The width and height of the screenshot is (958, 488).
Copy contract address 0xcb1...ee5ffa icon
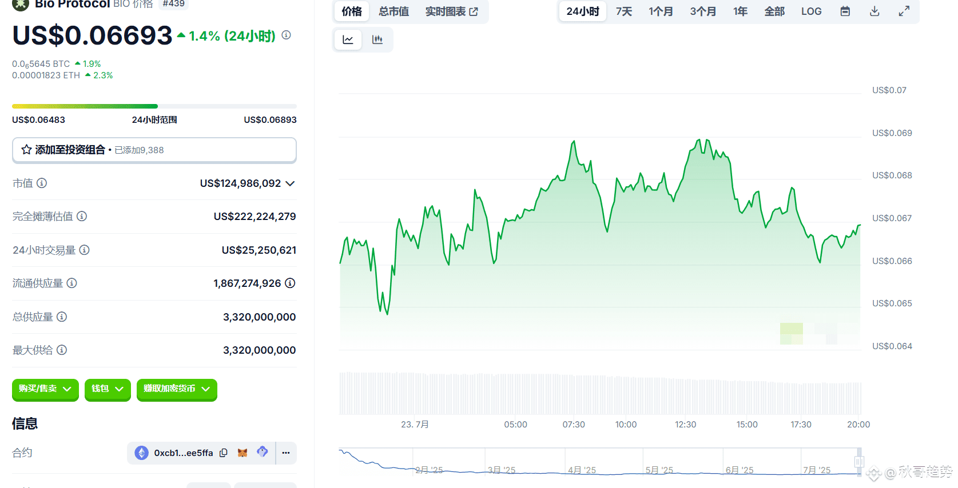(x=224, y=453)
